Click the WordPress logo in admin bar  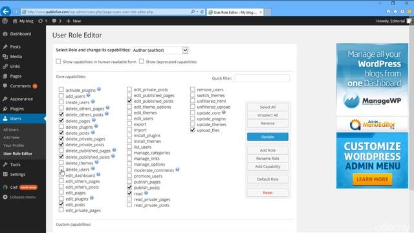point(5,21)
